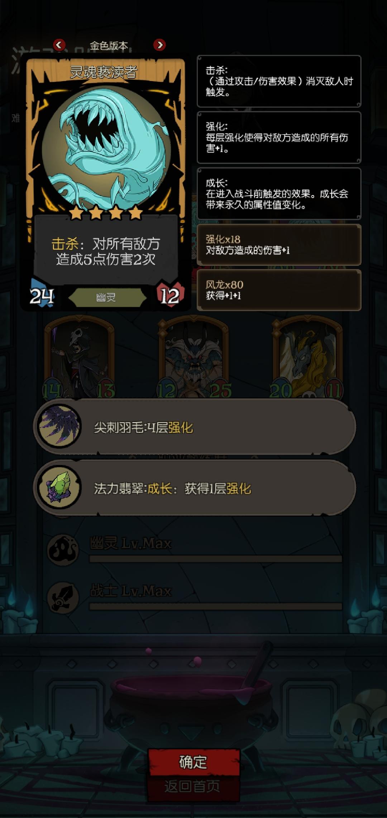This screenshot has width=387, height=818.
Task: Tap the red health value 12 badge
Action: point(170,296)
